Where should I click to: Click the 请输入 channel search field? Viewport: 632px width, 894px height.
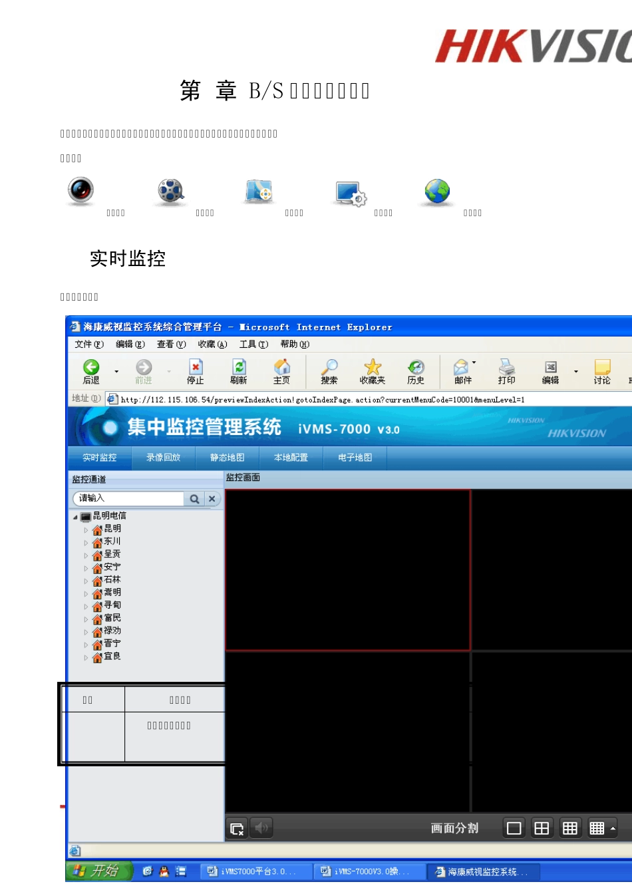tap(128, 498)
